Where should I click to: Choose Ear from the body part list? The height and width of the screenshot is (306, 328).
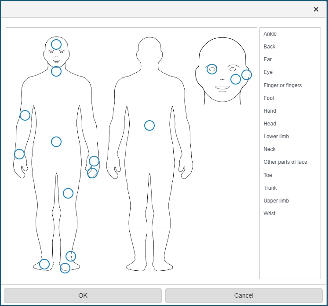pyautogui.click(x=268, y=59)
